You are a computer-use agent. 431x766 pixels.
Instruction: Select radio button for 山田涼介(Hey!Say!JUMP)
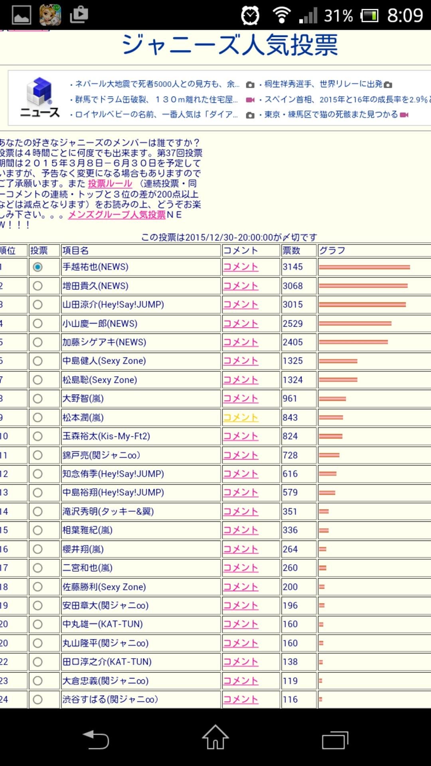38,304
